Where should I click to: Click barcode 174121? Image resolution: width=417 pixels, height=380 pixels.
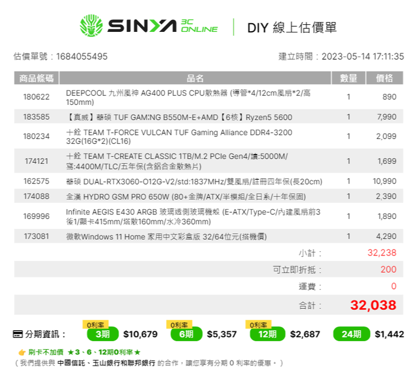[x=36, y=161]
